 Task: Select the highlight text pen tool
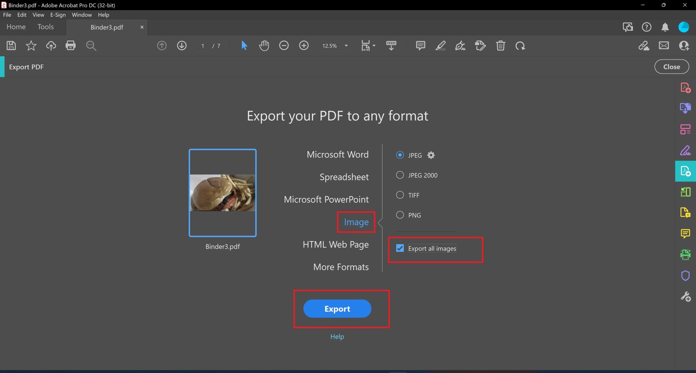point(440,46)
